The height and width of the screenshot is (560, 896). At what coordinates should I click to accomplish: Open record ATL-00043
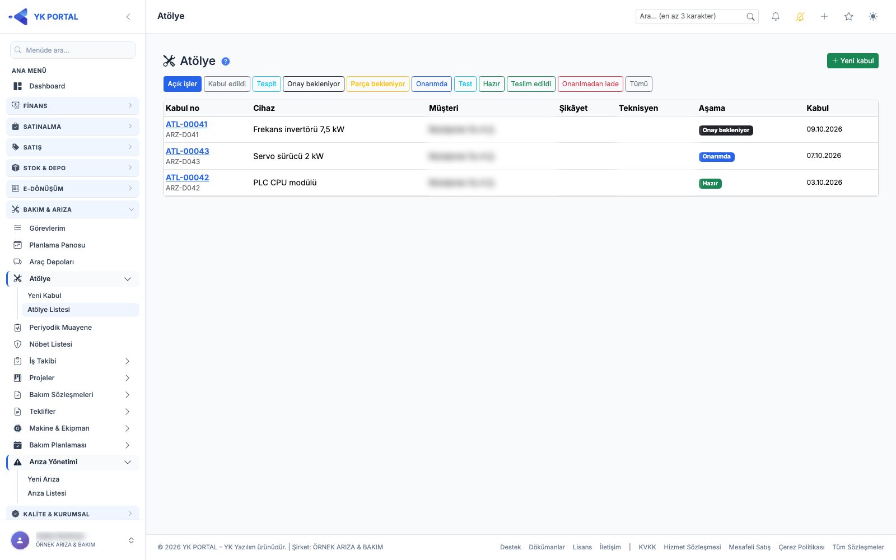coord(188,151)
